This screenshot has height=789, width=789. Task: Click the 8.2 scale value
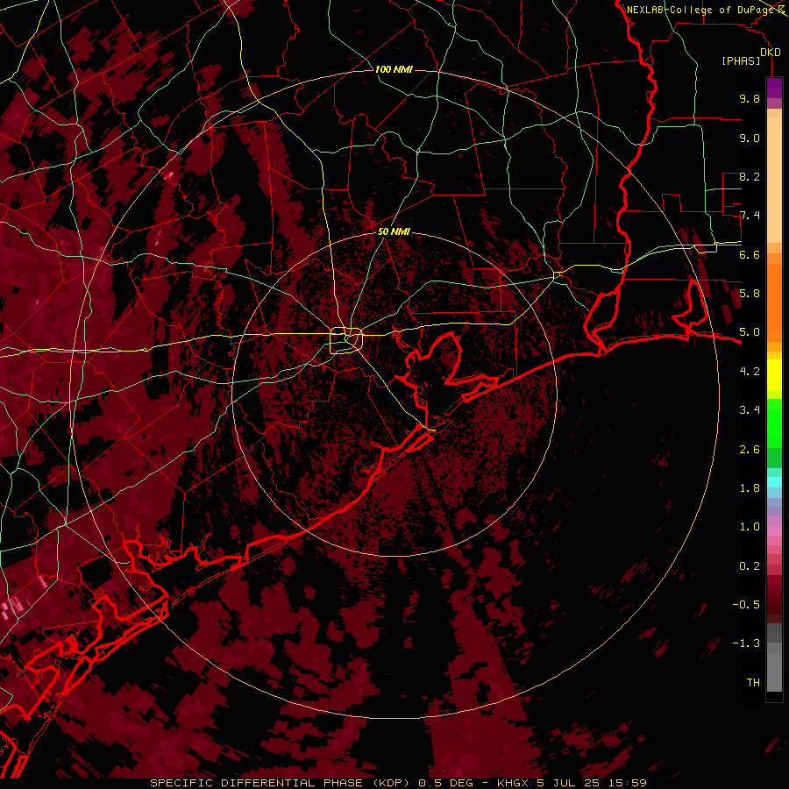point(750,176)
